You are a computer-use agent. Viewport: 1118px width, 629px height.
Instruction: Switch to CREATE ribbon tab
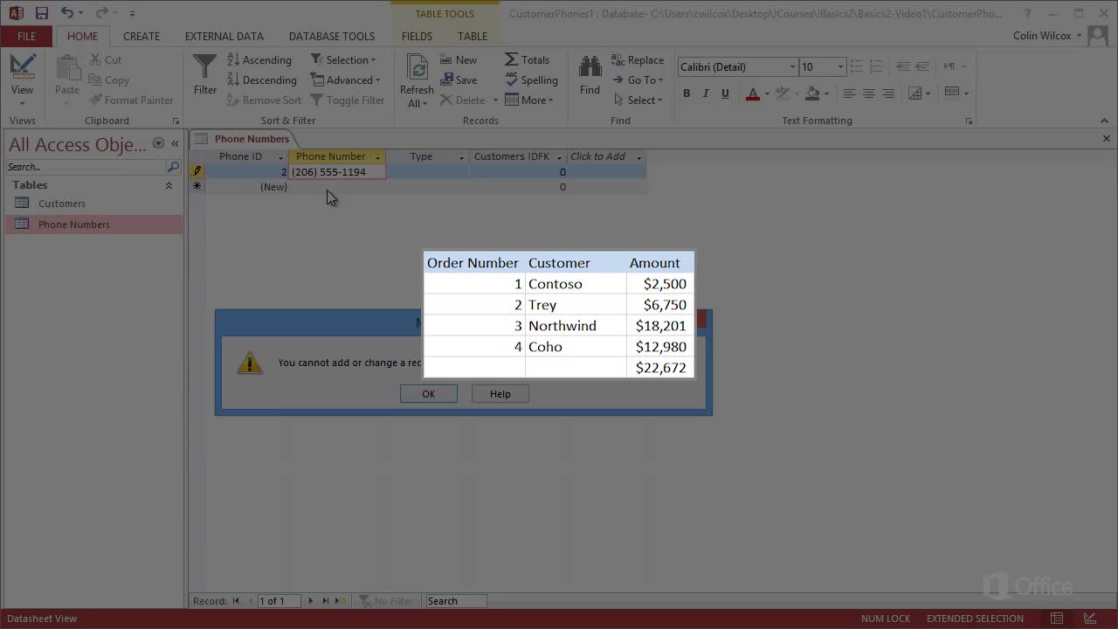pos(141,36)
